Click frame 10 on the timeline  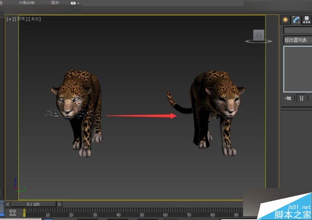click(48, 215)
